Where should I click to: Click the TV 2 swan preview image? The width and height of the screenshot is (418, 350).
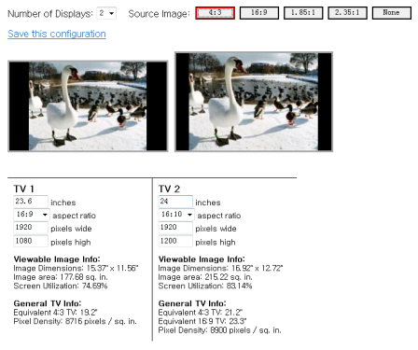pyautogui.click(x=254, y=102)
